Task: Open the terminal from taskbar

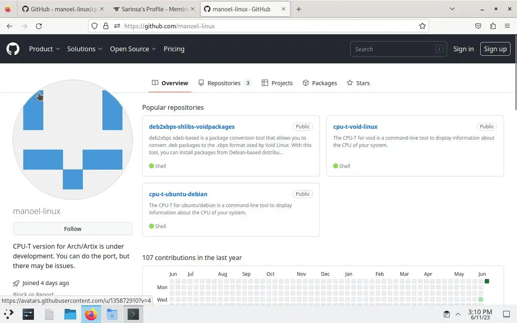Action: (x=133, y=314)
